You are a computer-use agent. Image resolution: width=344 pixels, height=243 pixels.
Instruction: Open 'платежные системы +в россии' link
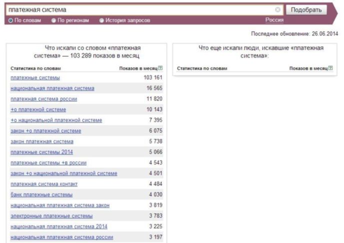(48, 163)
